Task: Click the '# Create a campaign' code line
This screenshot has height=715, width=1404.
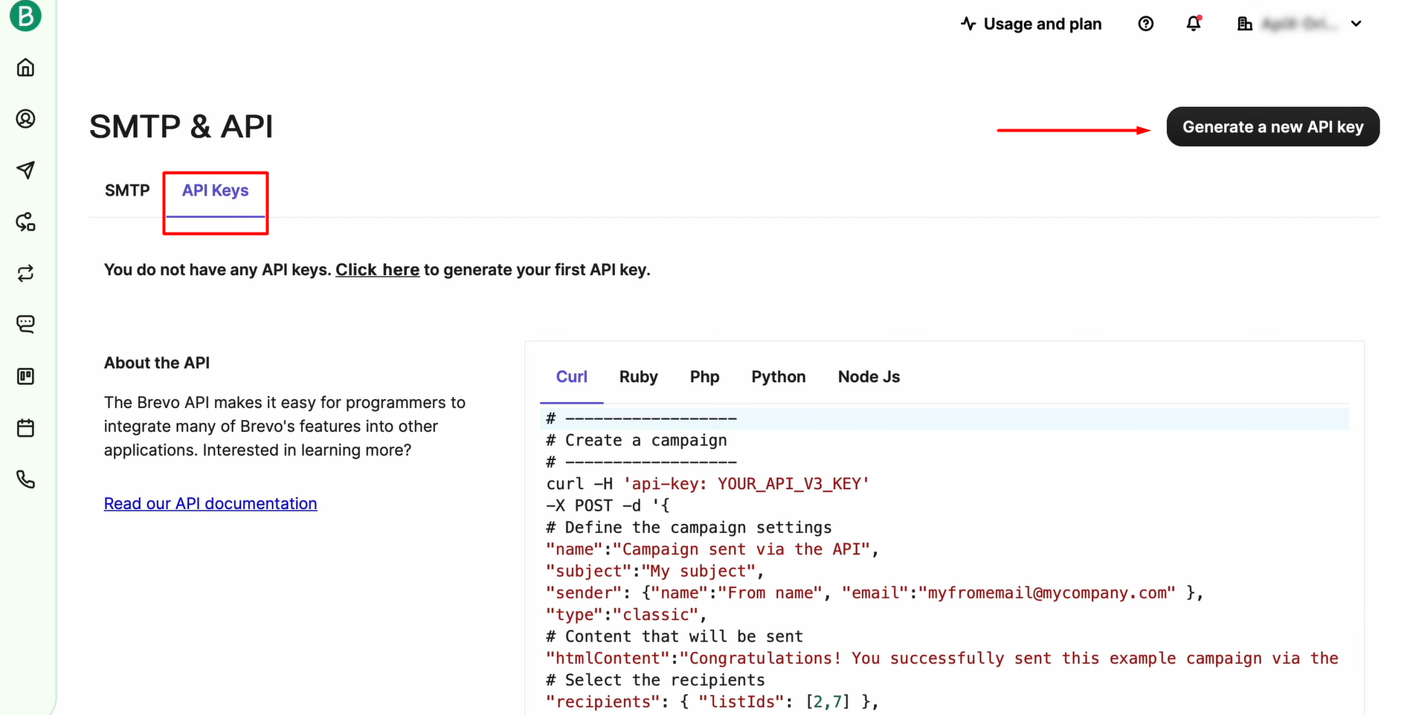Action: tap(637, 441)
